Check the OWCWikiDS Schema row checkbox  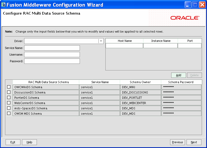(9, 87)
